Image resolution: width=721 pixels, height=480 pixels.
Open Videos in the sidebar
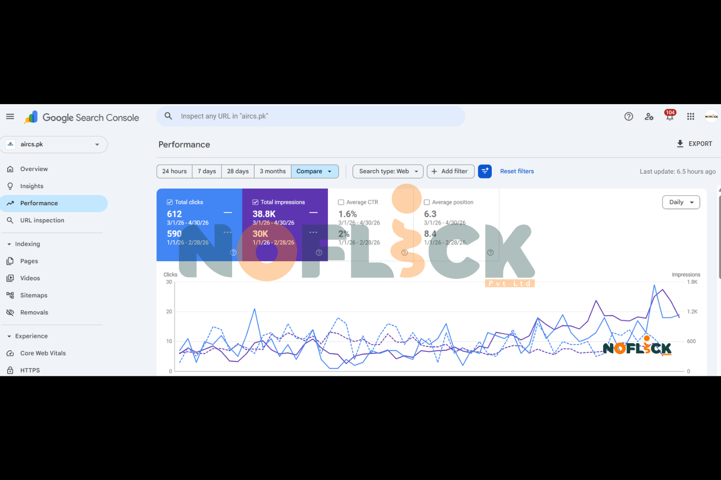(x=54, y=278)
